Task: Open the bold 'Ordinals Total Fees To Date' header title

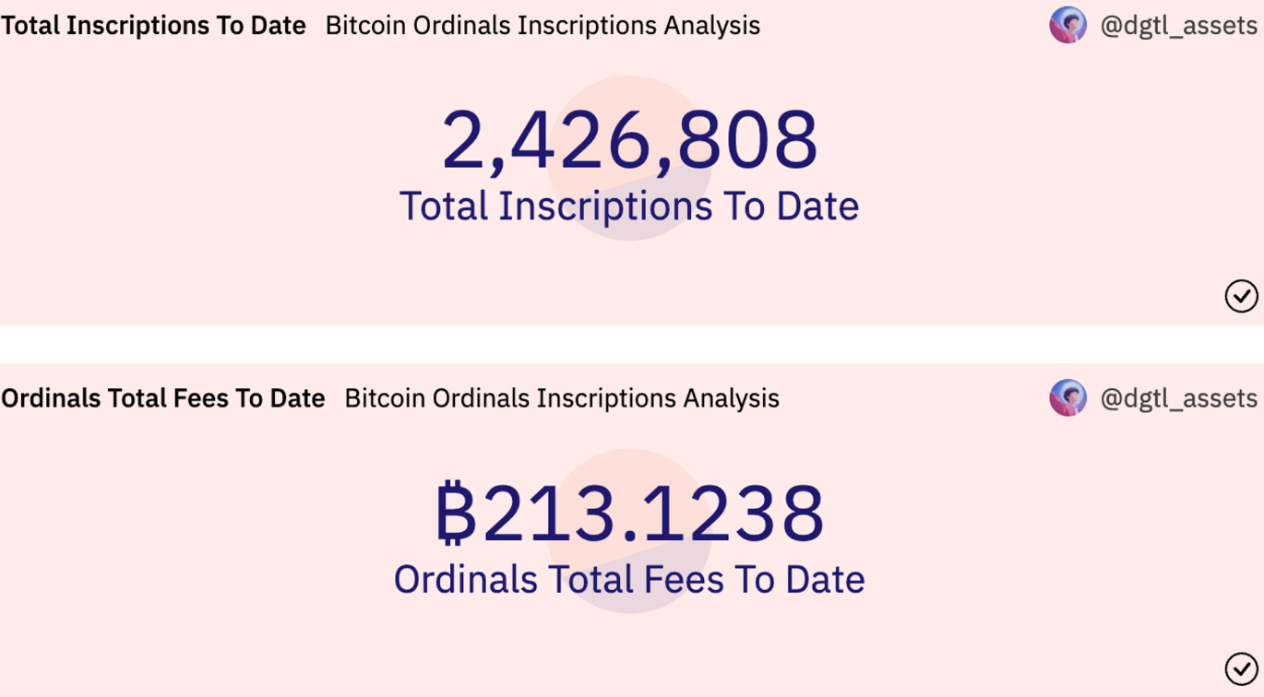Action: (163, 398)
